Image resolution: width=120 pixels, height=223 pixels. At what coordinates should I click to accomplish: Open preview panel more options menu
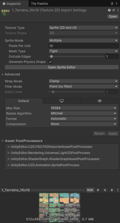coord(118,190)
